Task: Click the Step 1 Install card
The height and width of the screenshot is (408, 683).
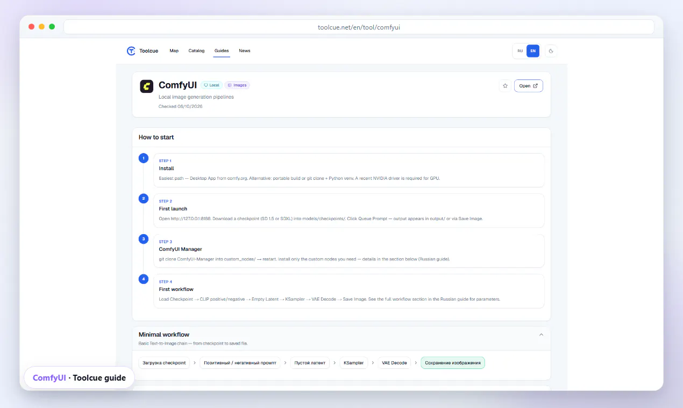Action: pyautogui.click(x=349, y=170)
